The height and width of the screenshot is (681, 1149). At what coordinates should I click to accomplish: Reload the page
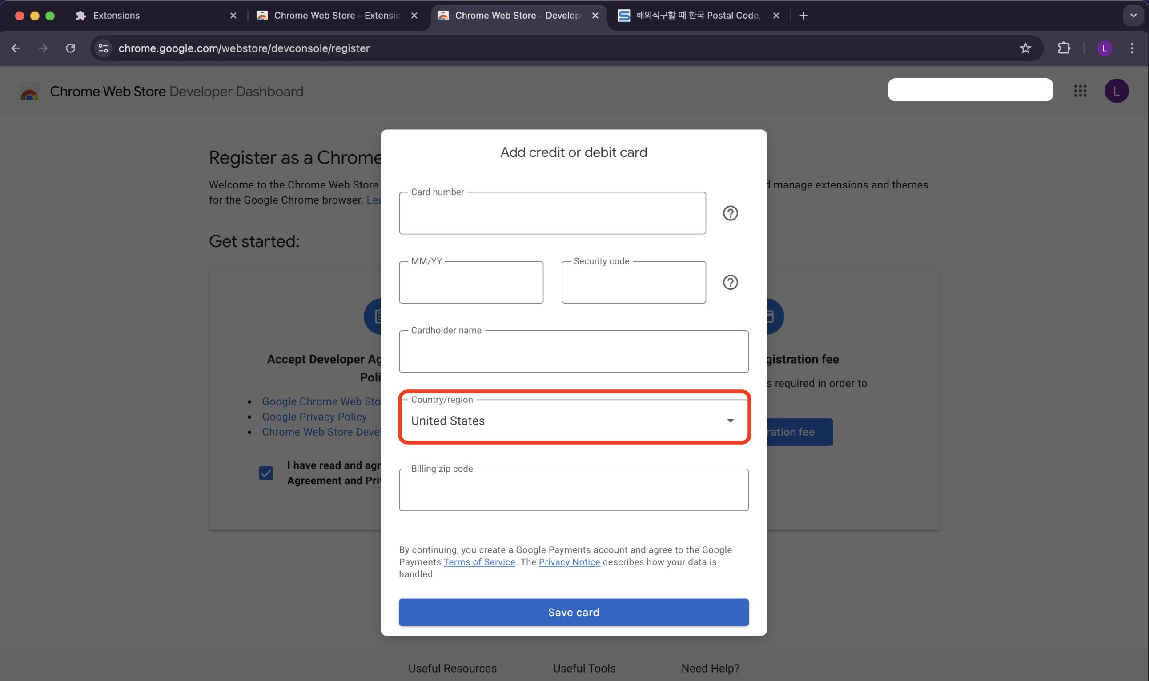tap(70, 48)
